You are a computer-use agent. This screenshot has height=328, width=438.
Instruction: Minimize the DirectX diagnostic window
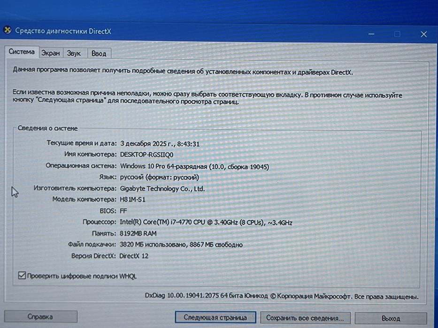371,34
